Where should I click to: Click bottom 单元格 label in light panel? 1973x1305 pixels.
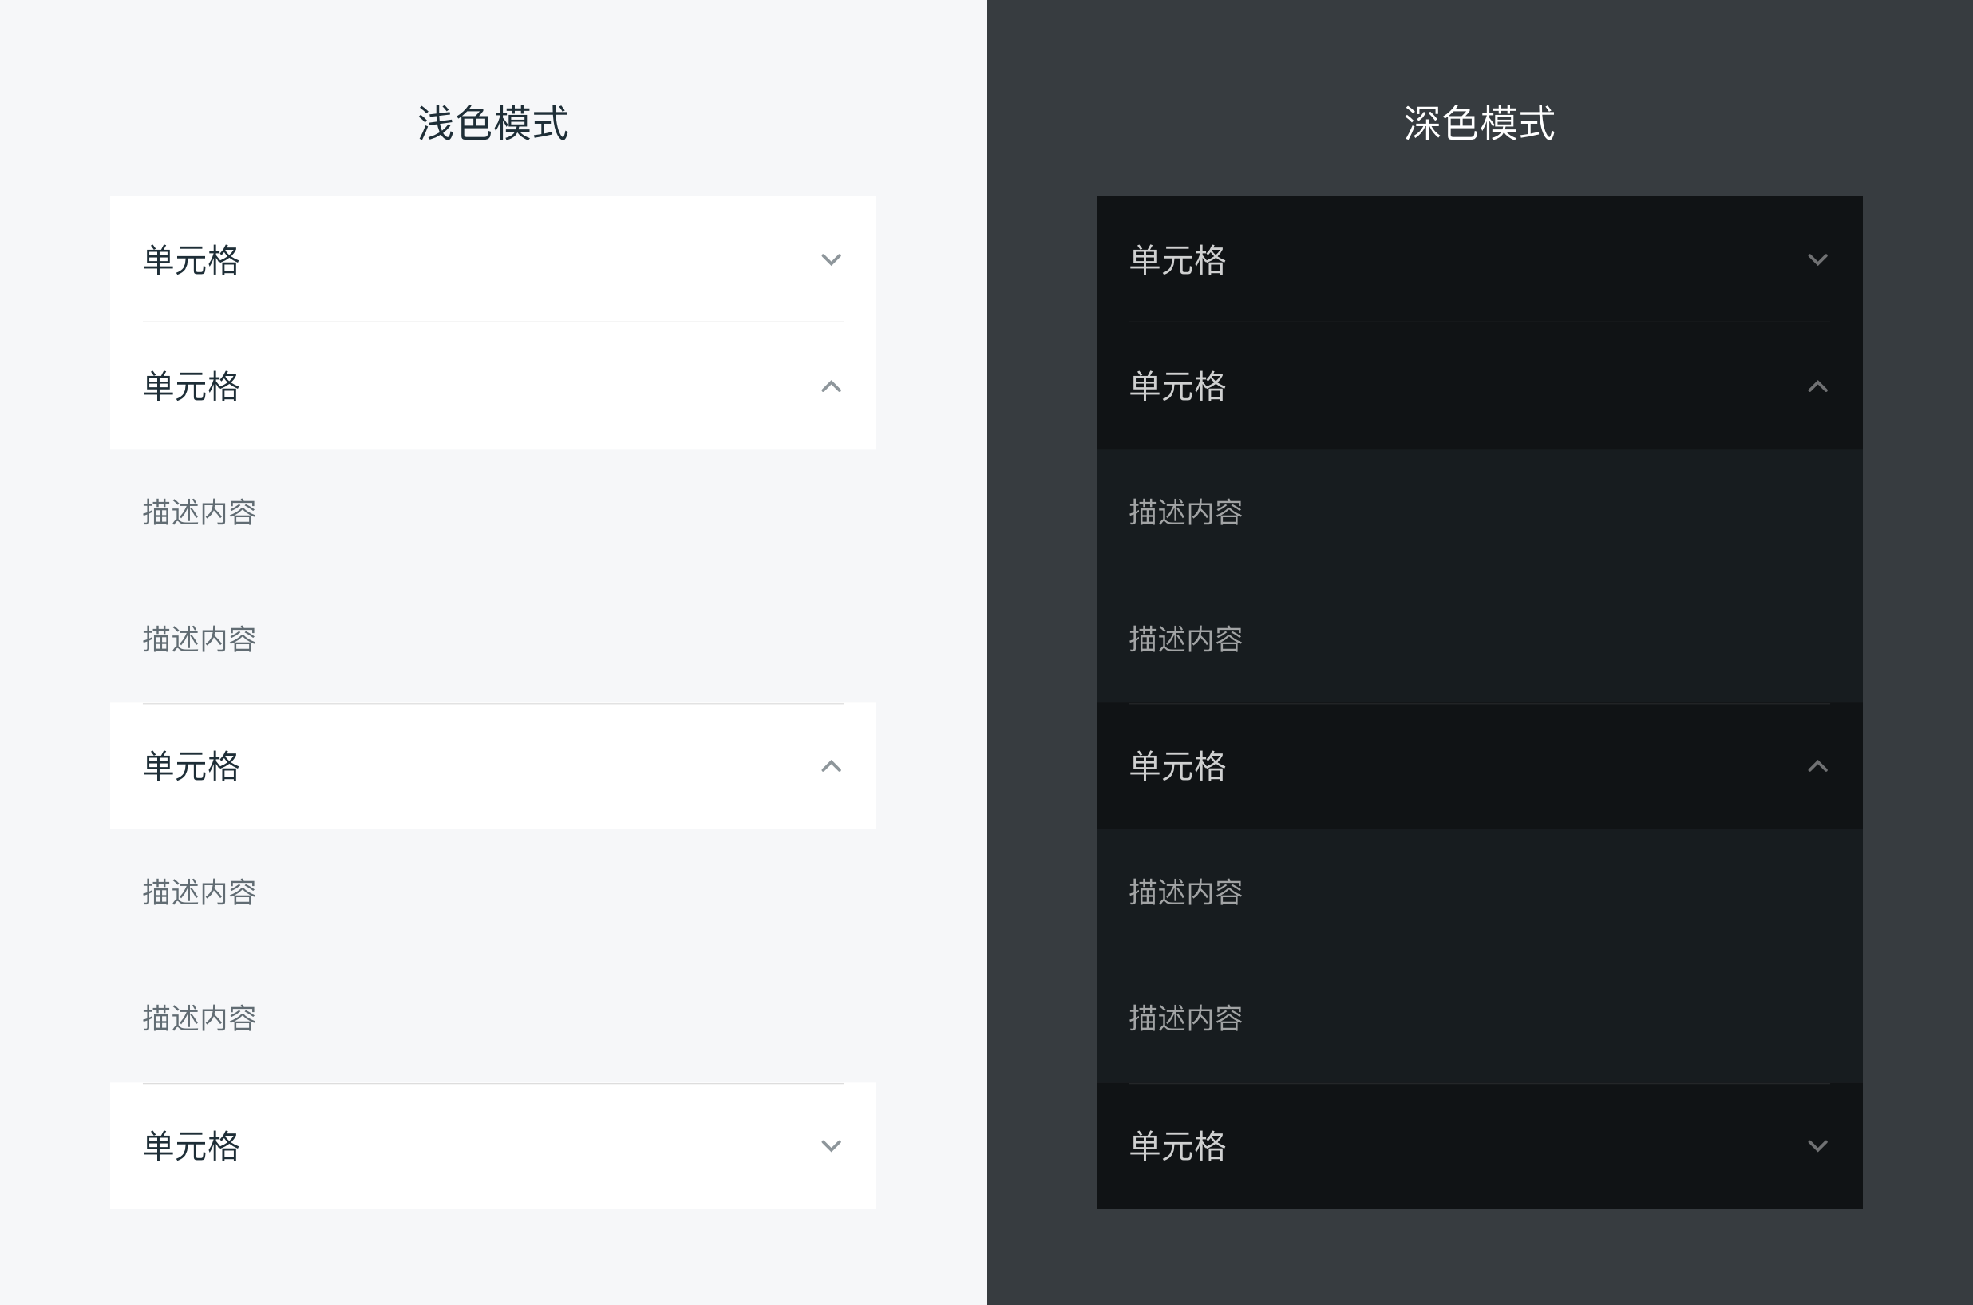[x=192, y=1146]
